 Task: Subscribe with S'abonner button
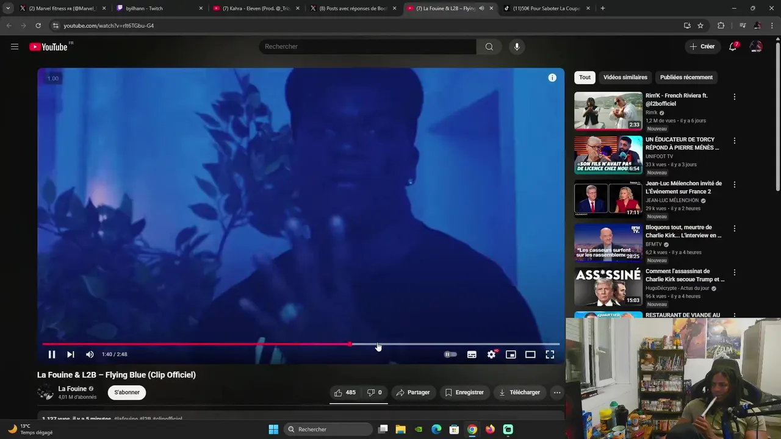pos(127,393)
